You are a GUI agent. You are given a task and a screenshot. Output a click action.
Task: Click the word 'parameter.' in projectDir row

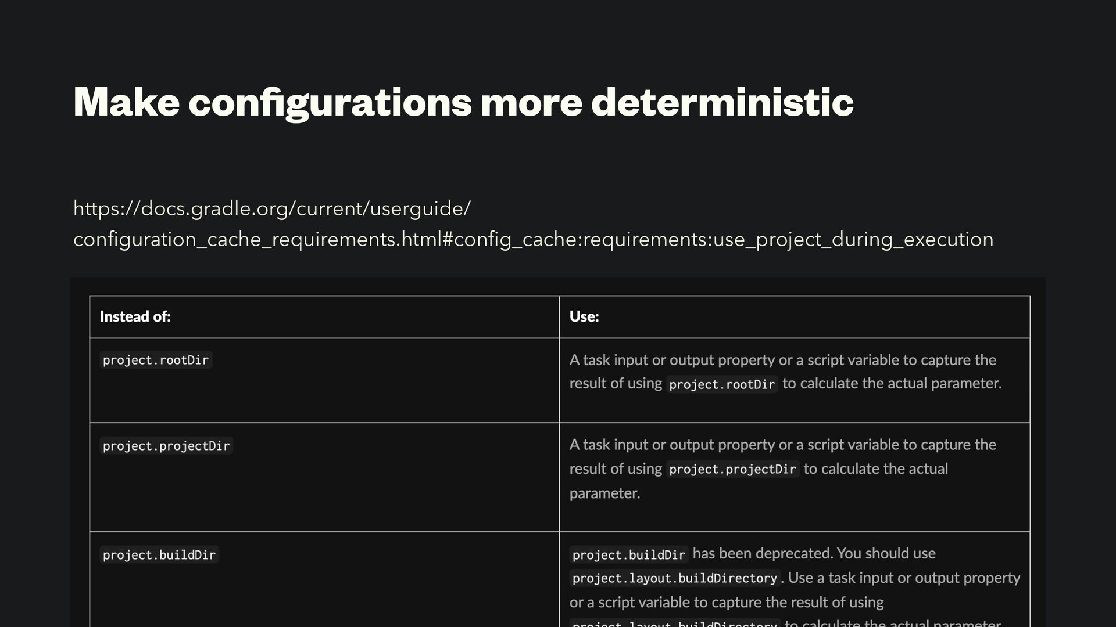pos(604,493)
